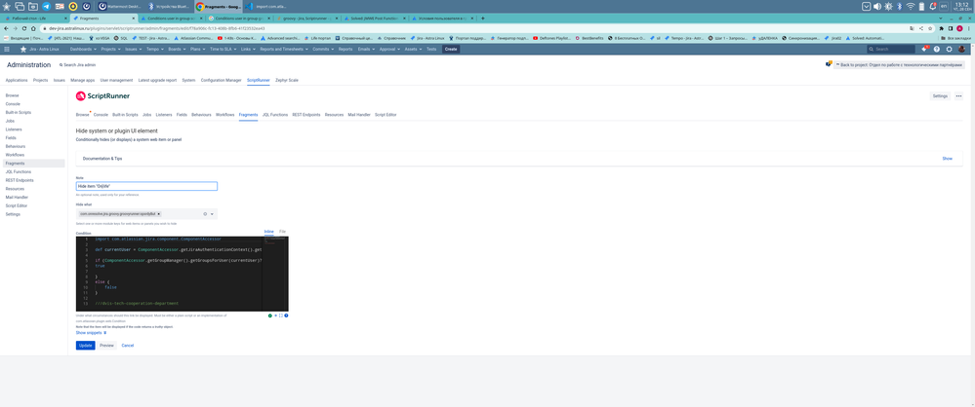975x407 pixels.
Task: Expand Show snippets below the editor
Action: [x=92, y=333]
